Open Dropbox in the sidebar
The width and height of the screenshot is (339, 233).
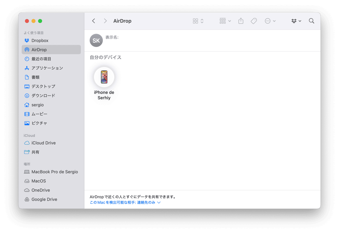tap(51, 40)
